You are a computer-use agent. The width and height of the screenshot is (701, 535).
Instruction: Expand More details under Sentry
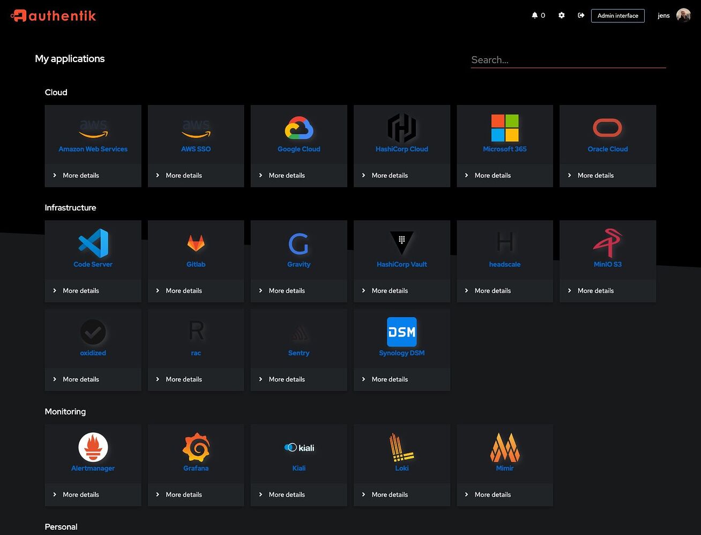coord(287,379)
